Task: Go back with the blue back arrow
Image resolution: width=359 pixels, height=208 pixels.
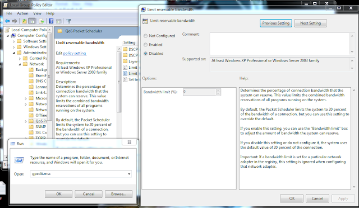Action: point(7,21)
